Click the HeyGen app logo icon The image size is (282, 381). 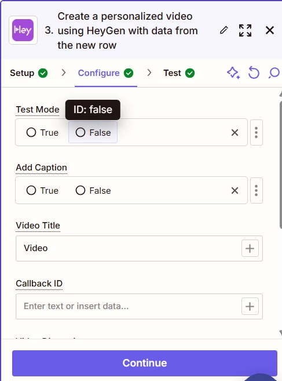(x=23, y=30)
